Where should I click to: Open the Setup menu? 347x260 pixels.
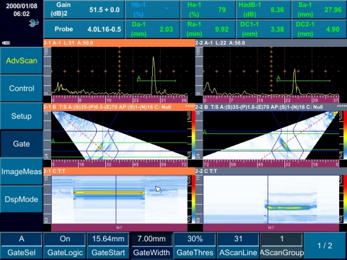(x=22, y=116)
